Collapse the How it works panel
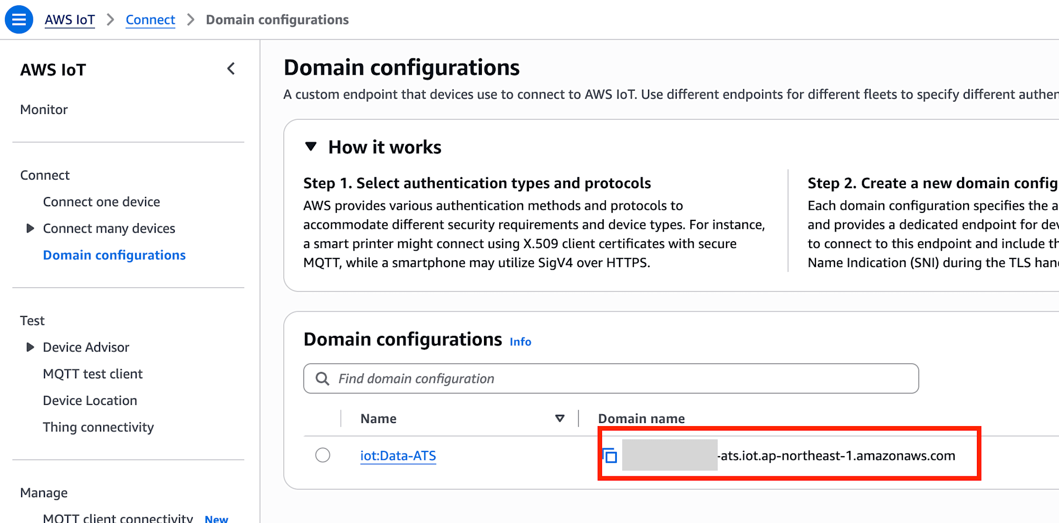The image size is (1059, 523). coord(311,147)
